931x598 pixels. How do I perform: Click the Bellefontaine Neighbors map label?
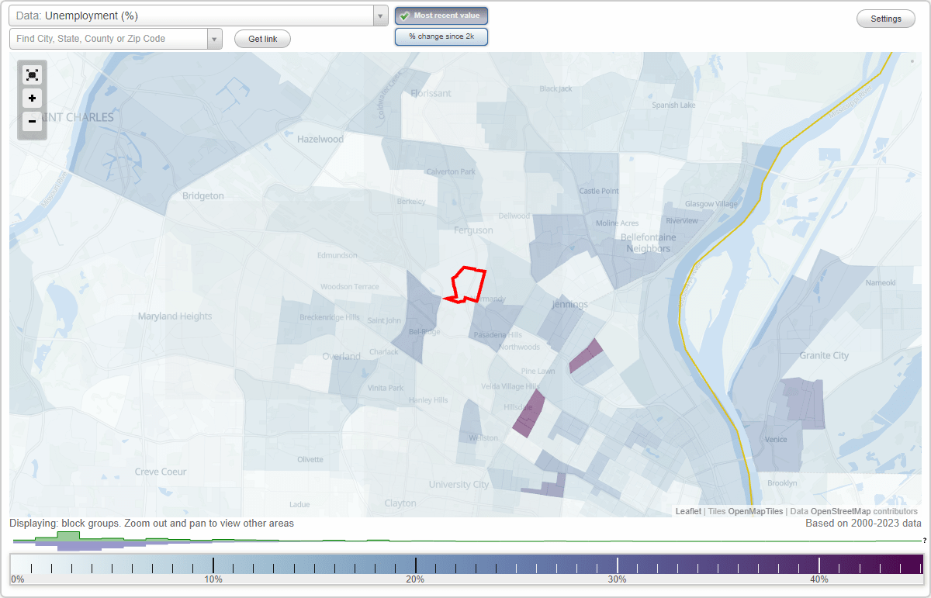point(648,243)
